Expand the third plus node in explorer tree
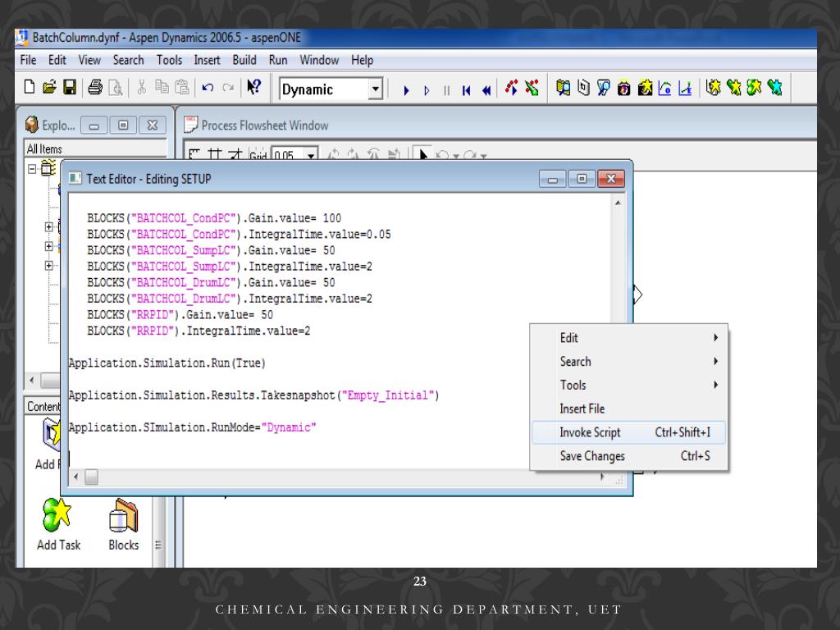Screen dimensions: 840x630 [x=48, y=265]
